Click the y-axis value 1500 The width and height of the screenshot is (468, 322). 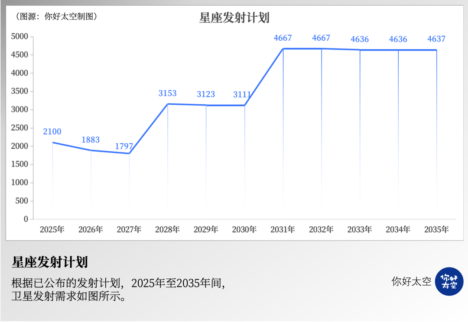point(19,164)
